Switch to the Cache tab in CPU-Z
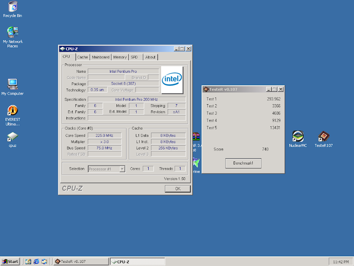Image resolution: width=354 pixels, height=266 pixels. pyautogui.click(x=82, y=57)
